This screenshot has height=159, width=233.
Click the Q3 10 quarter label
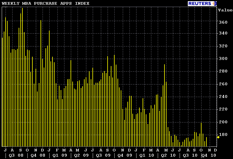190,155
